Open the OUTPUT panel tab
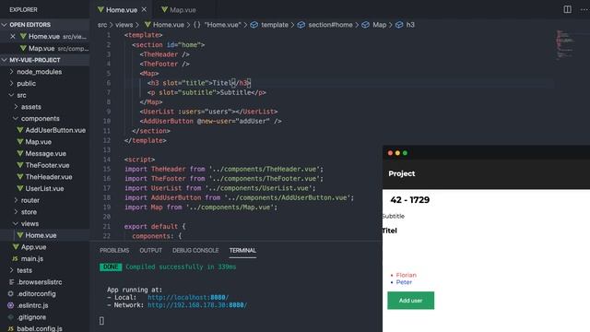This screenshot has width=590, height=332. point(150,250)
